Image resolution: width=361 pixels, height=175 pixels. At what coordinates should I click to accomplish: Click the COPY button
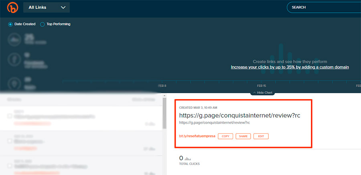pyautogui.click(x=225, y=136)
